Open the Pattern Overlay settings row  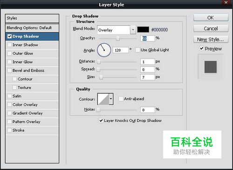(x=32, y=122)
